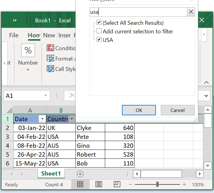Click the zoom slider handle

(x=157, y=184)
